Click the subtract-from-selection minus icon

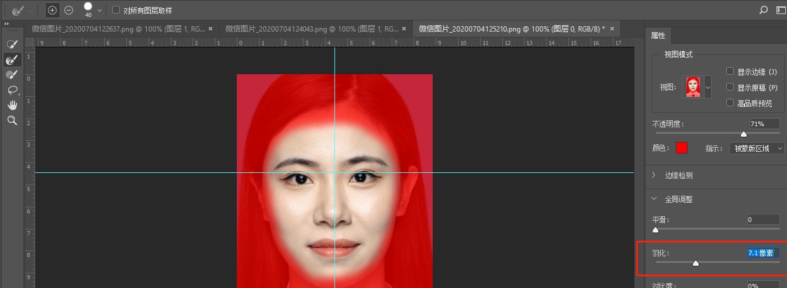68,10
